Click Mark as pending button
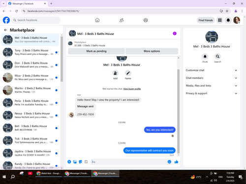 (x=96, y=51)
